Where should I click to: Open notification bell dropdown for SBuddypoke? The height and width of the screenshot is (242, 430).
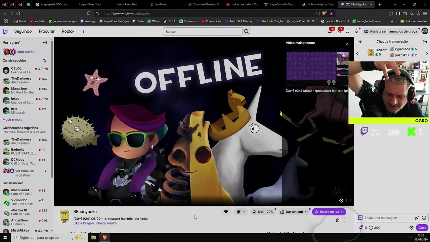(241, 212)
